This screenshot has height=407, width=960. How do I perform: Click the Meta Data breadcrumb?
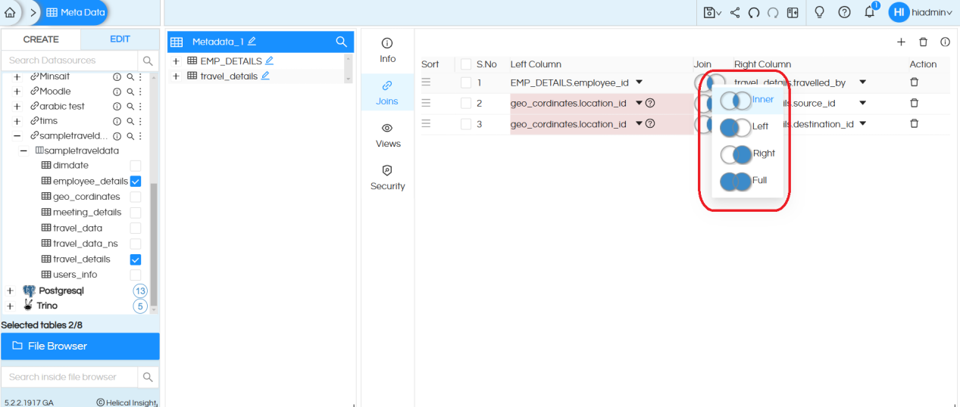click(74, 12)
